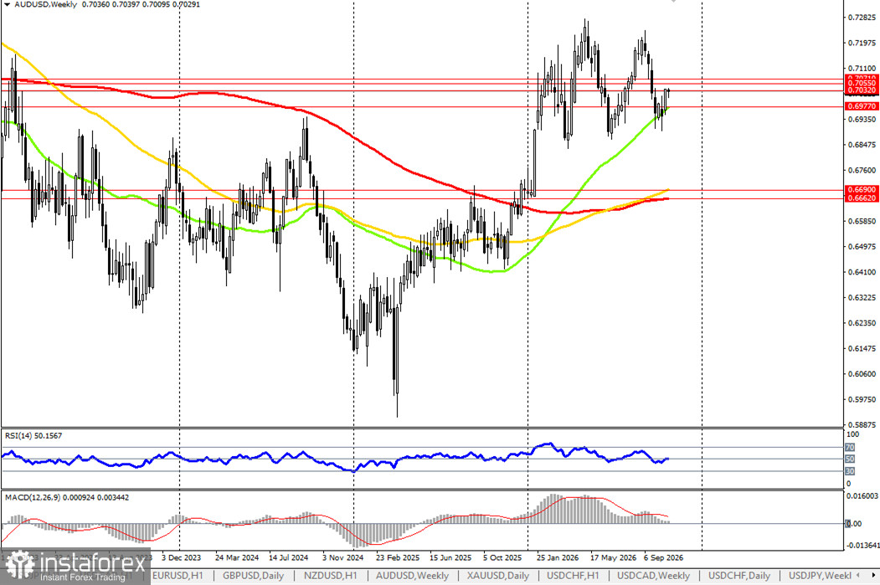Click the AUDUSD,Weekly chart title text

[45, 4]
